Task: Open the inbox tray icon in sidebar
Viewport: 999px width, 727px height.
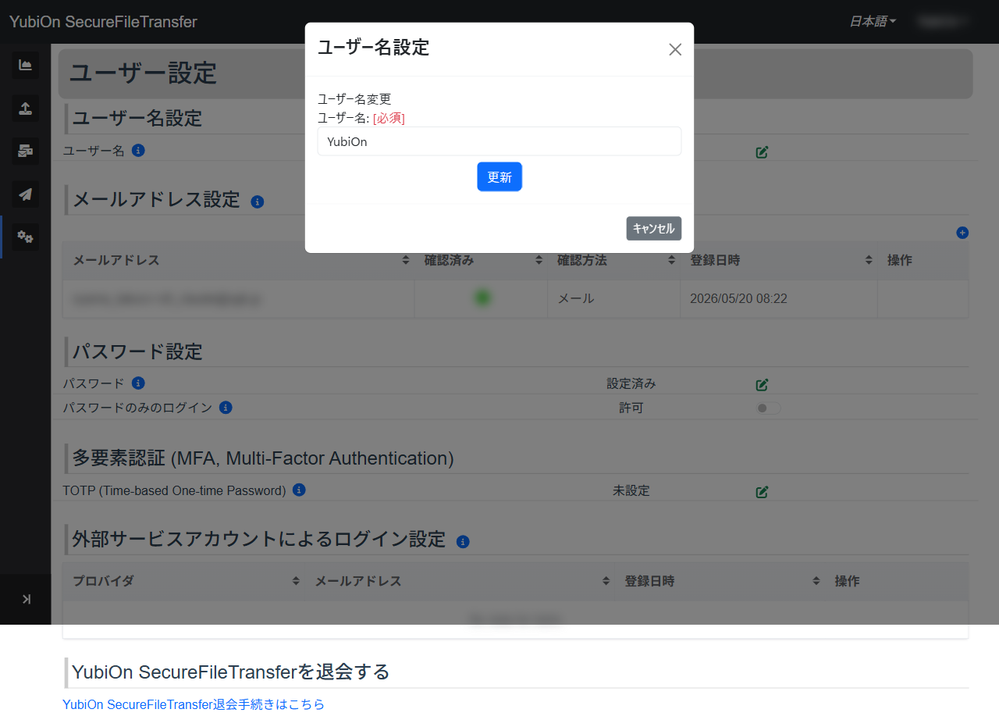Action: pos(25,151)
